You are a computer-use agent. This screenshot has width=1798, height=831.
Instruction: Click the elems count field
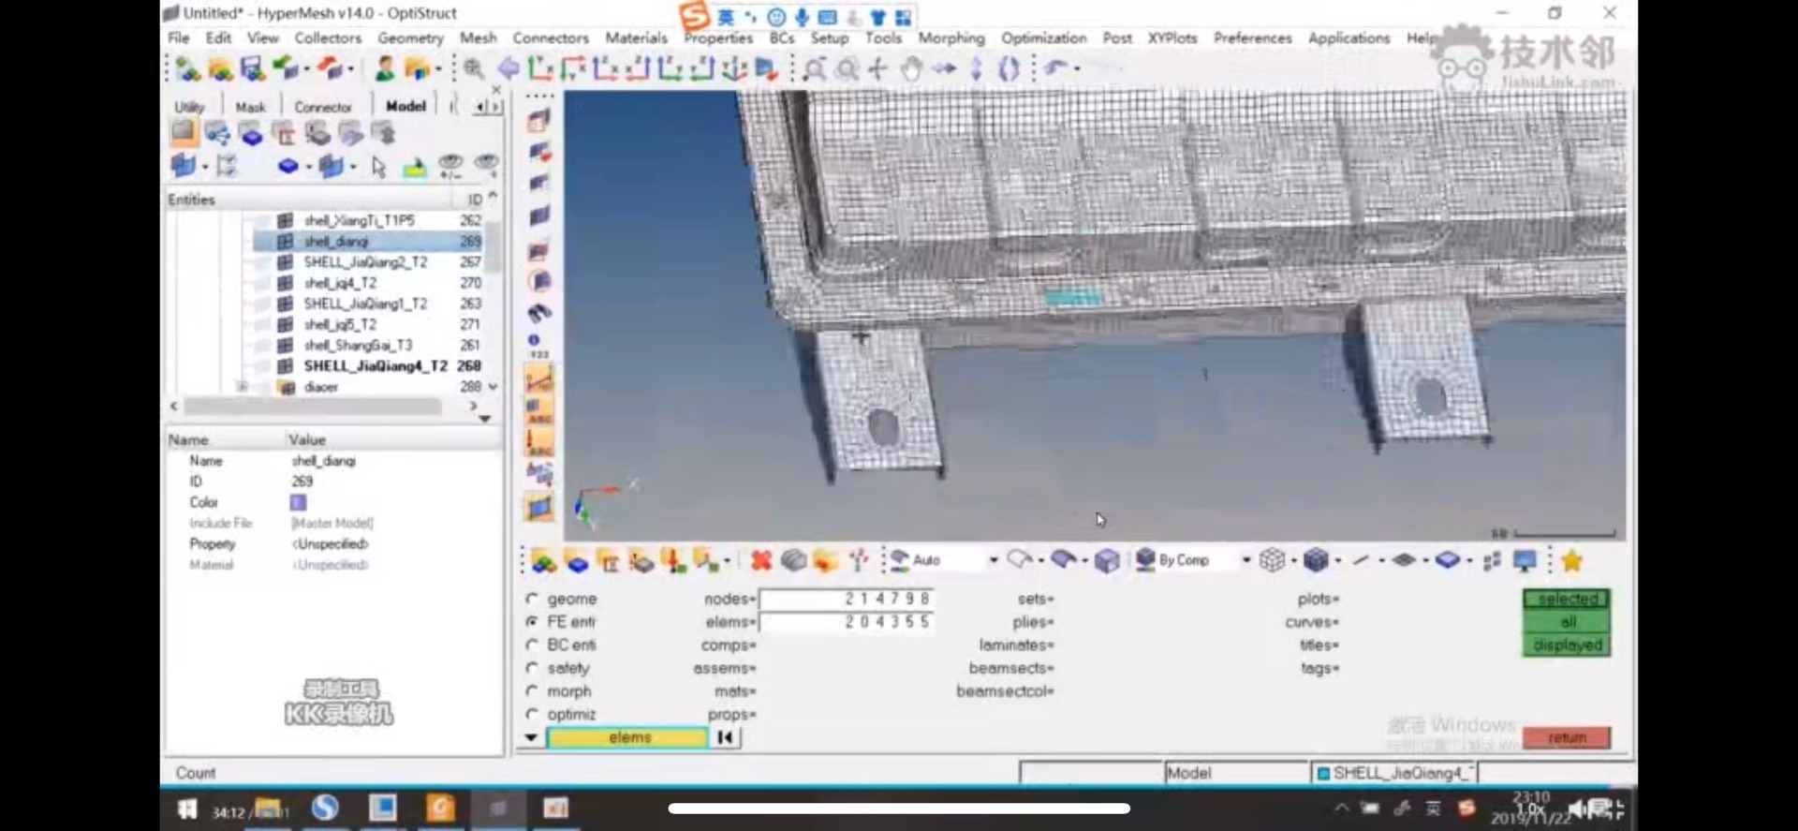(x=846, y=622)
